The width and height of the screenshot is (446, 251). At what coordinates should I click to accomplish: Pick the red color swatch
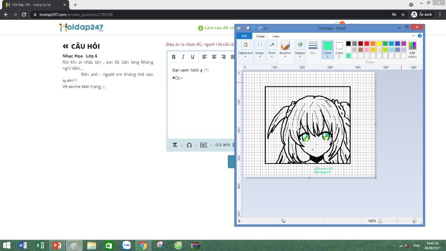[367, 44]
